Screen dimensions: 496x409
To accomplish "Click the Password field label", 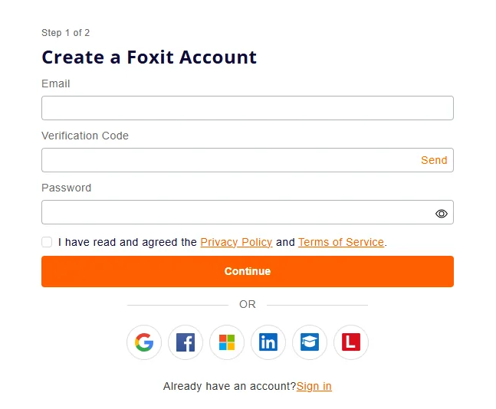I will 67,188.
